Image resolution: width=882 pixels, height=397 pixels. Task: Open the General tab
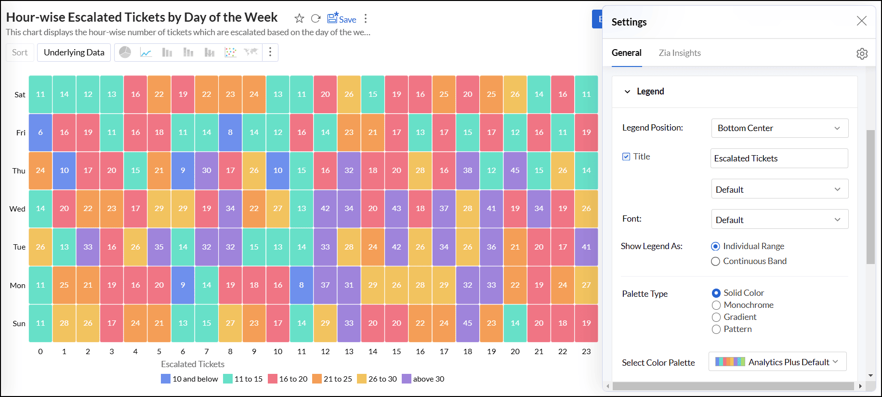pos(626,53)
